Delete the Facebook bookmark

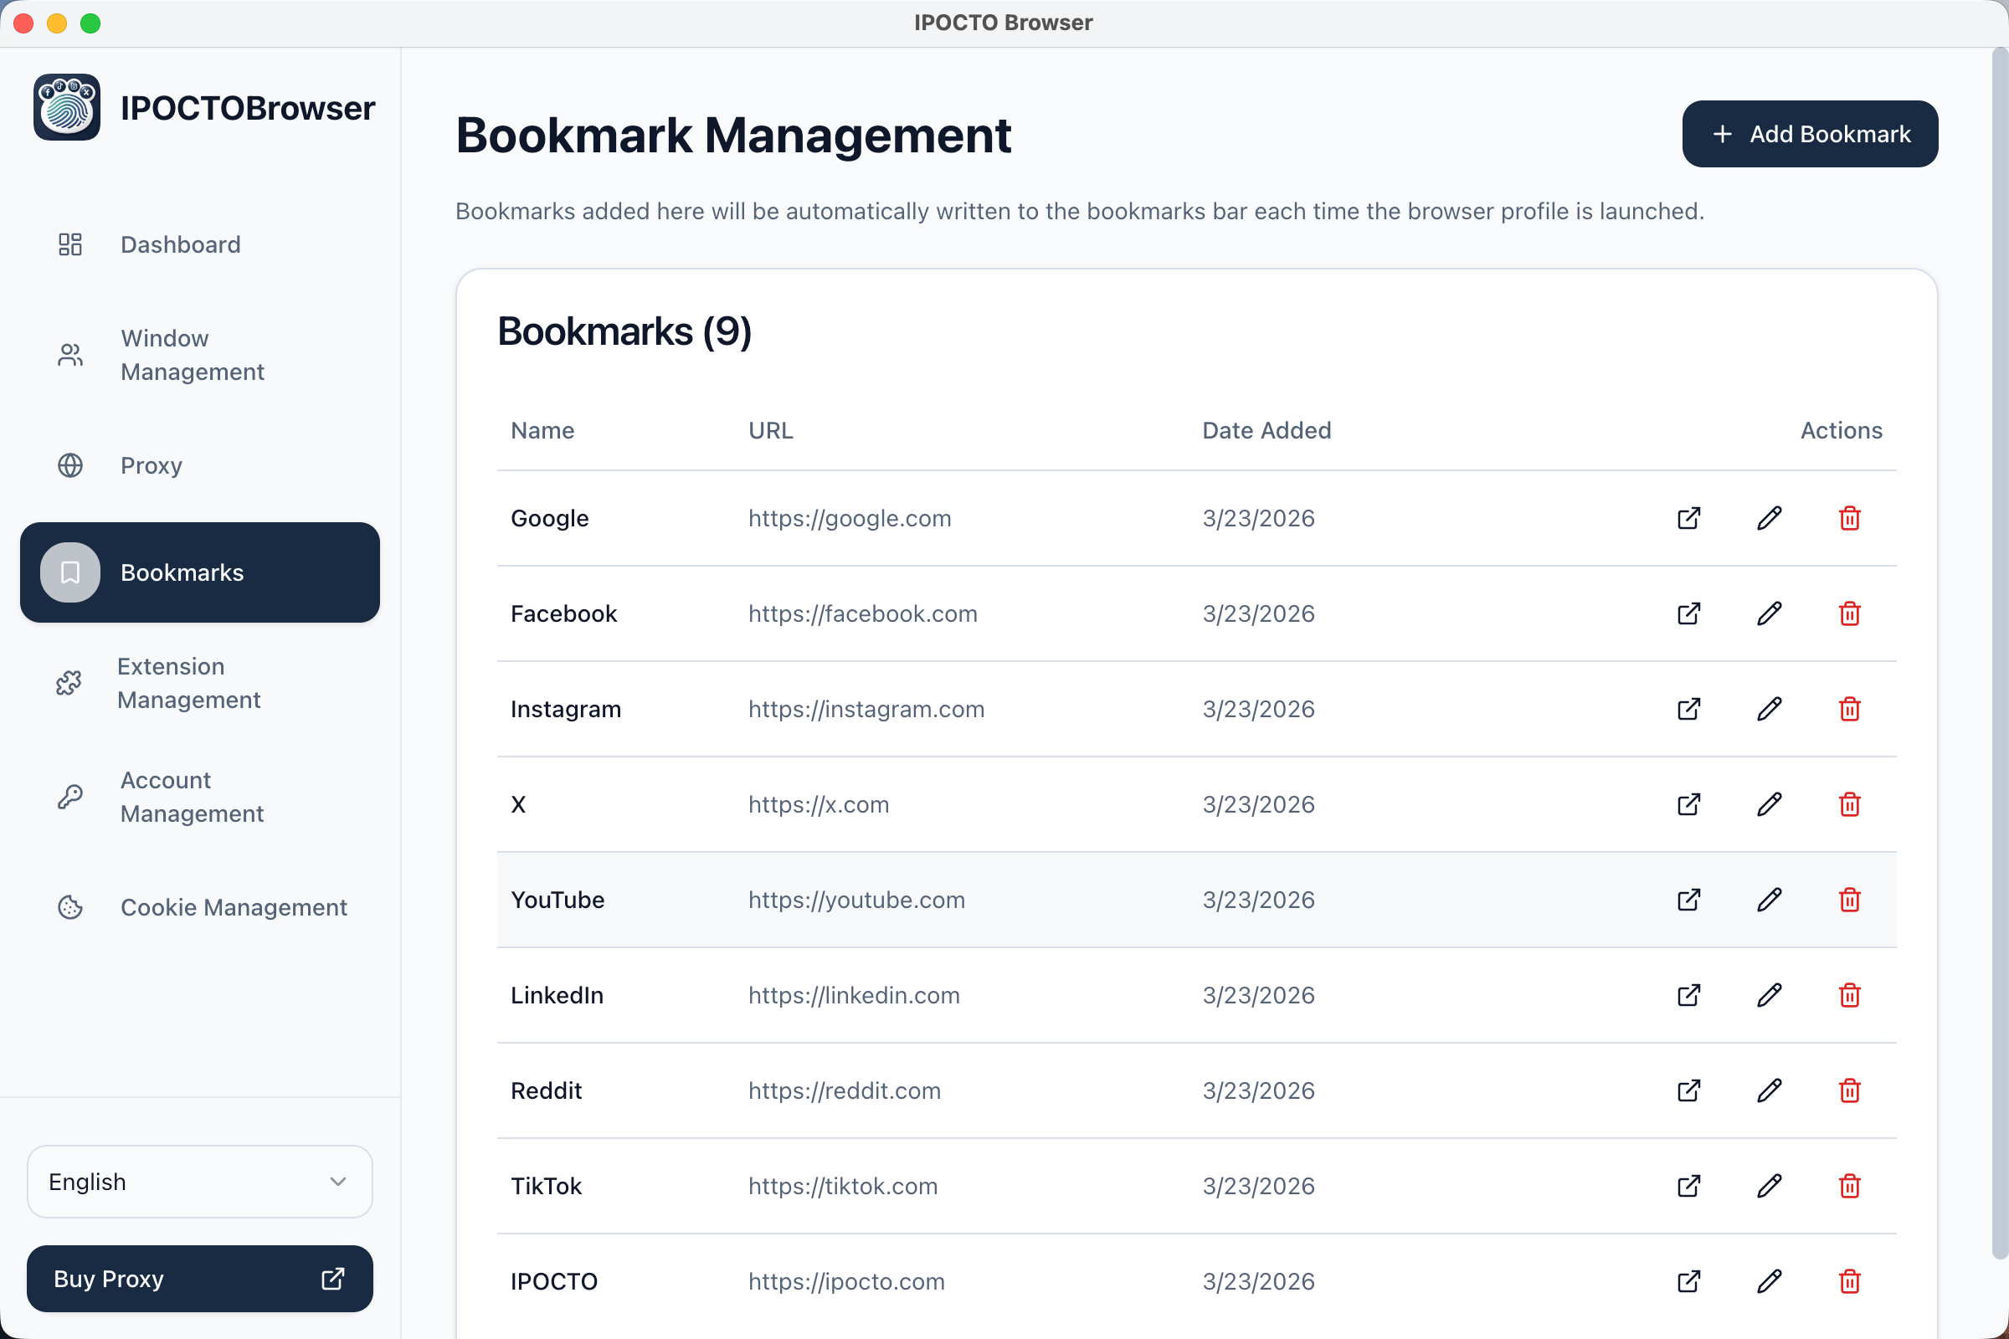[x=1849, y=614]
